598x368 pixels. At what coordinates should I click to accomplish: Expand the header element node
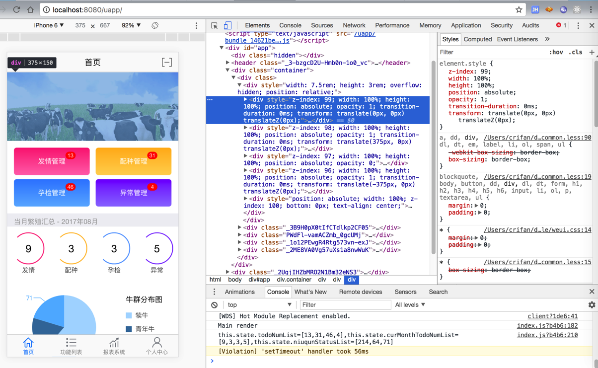click(x=228, y=63)
